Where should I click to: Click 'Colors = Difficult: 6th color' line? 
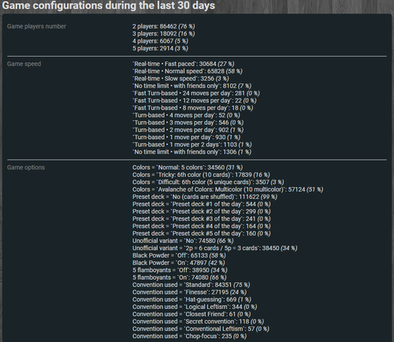(208, 182)
